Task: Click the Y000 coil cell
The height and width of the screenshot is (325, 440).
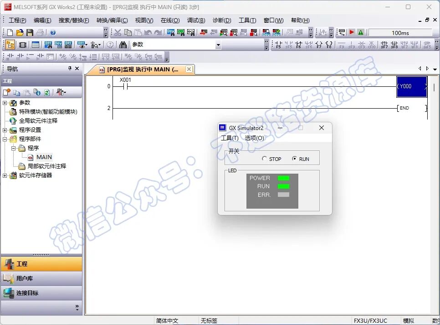Action: (x=412, y=86)
